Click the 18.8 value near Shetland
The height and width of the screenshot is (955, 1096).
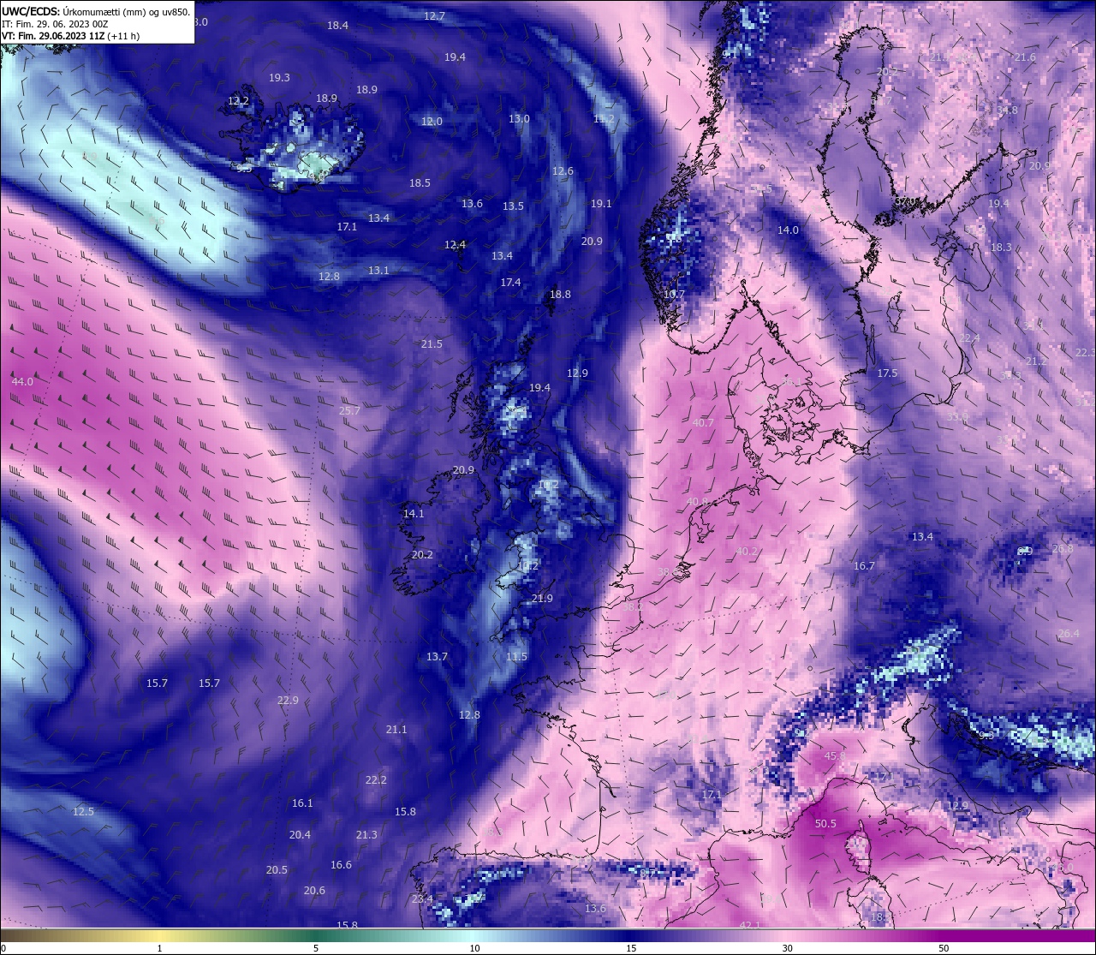tap(560, 295)
